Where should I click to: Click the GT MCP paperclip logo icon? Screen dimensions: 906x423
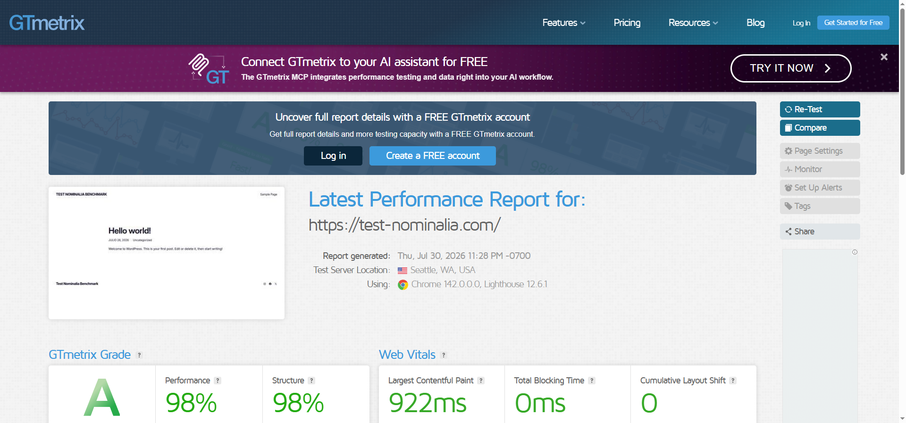tap(209, 68)
